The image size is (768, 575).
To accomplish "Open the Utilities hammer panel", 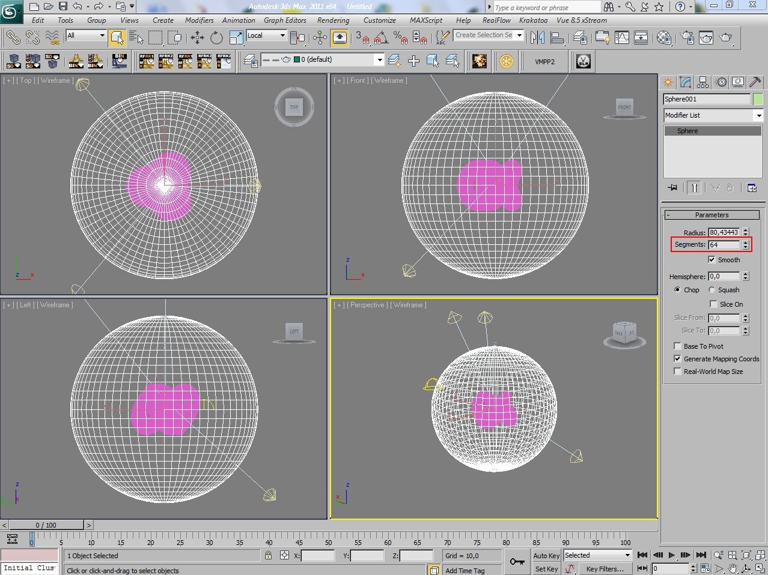I will coord(755,82).
